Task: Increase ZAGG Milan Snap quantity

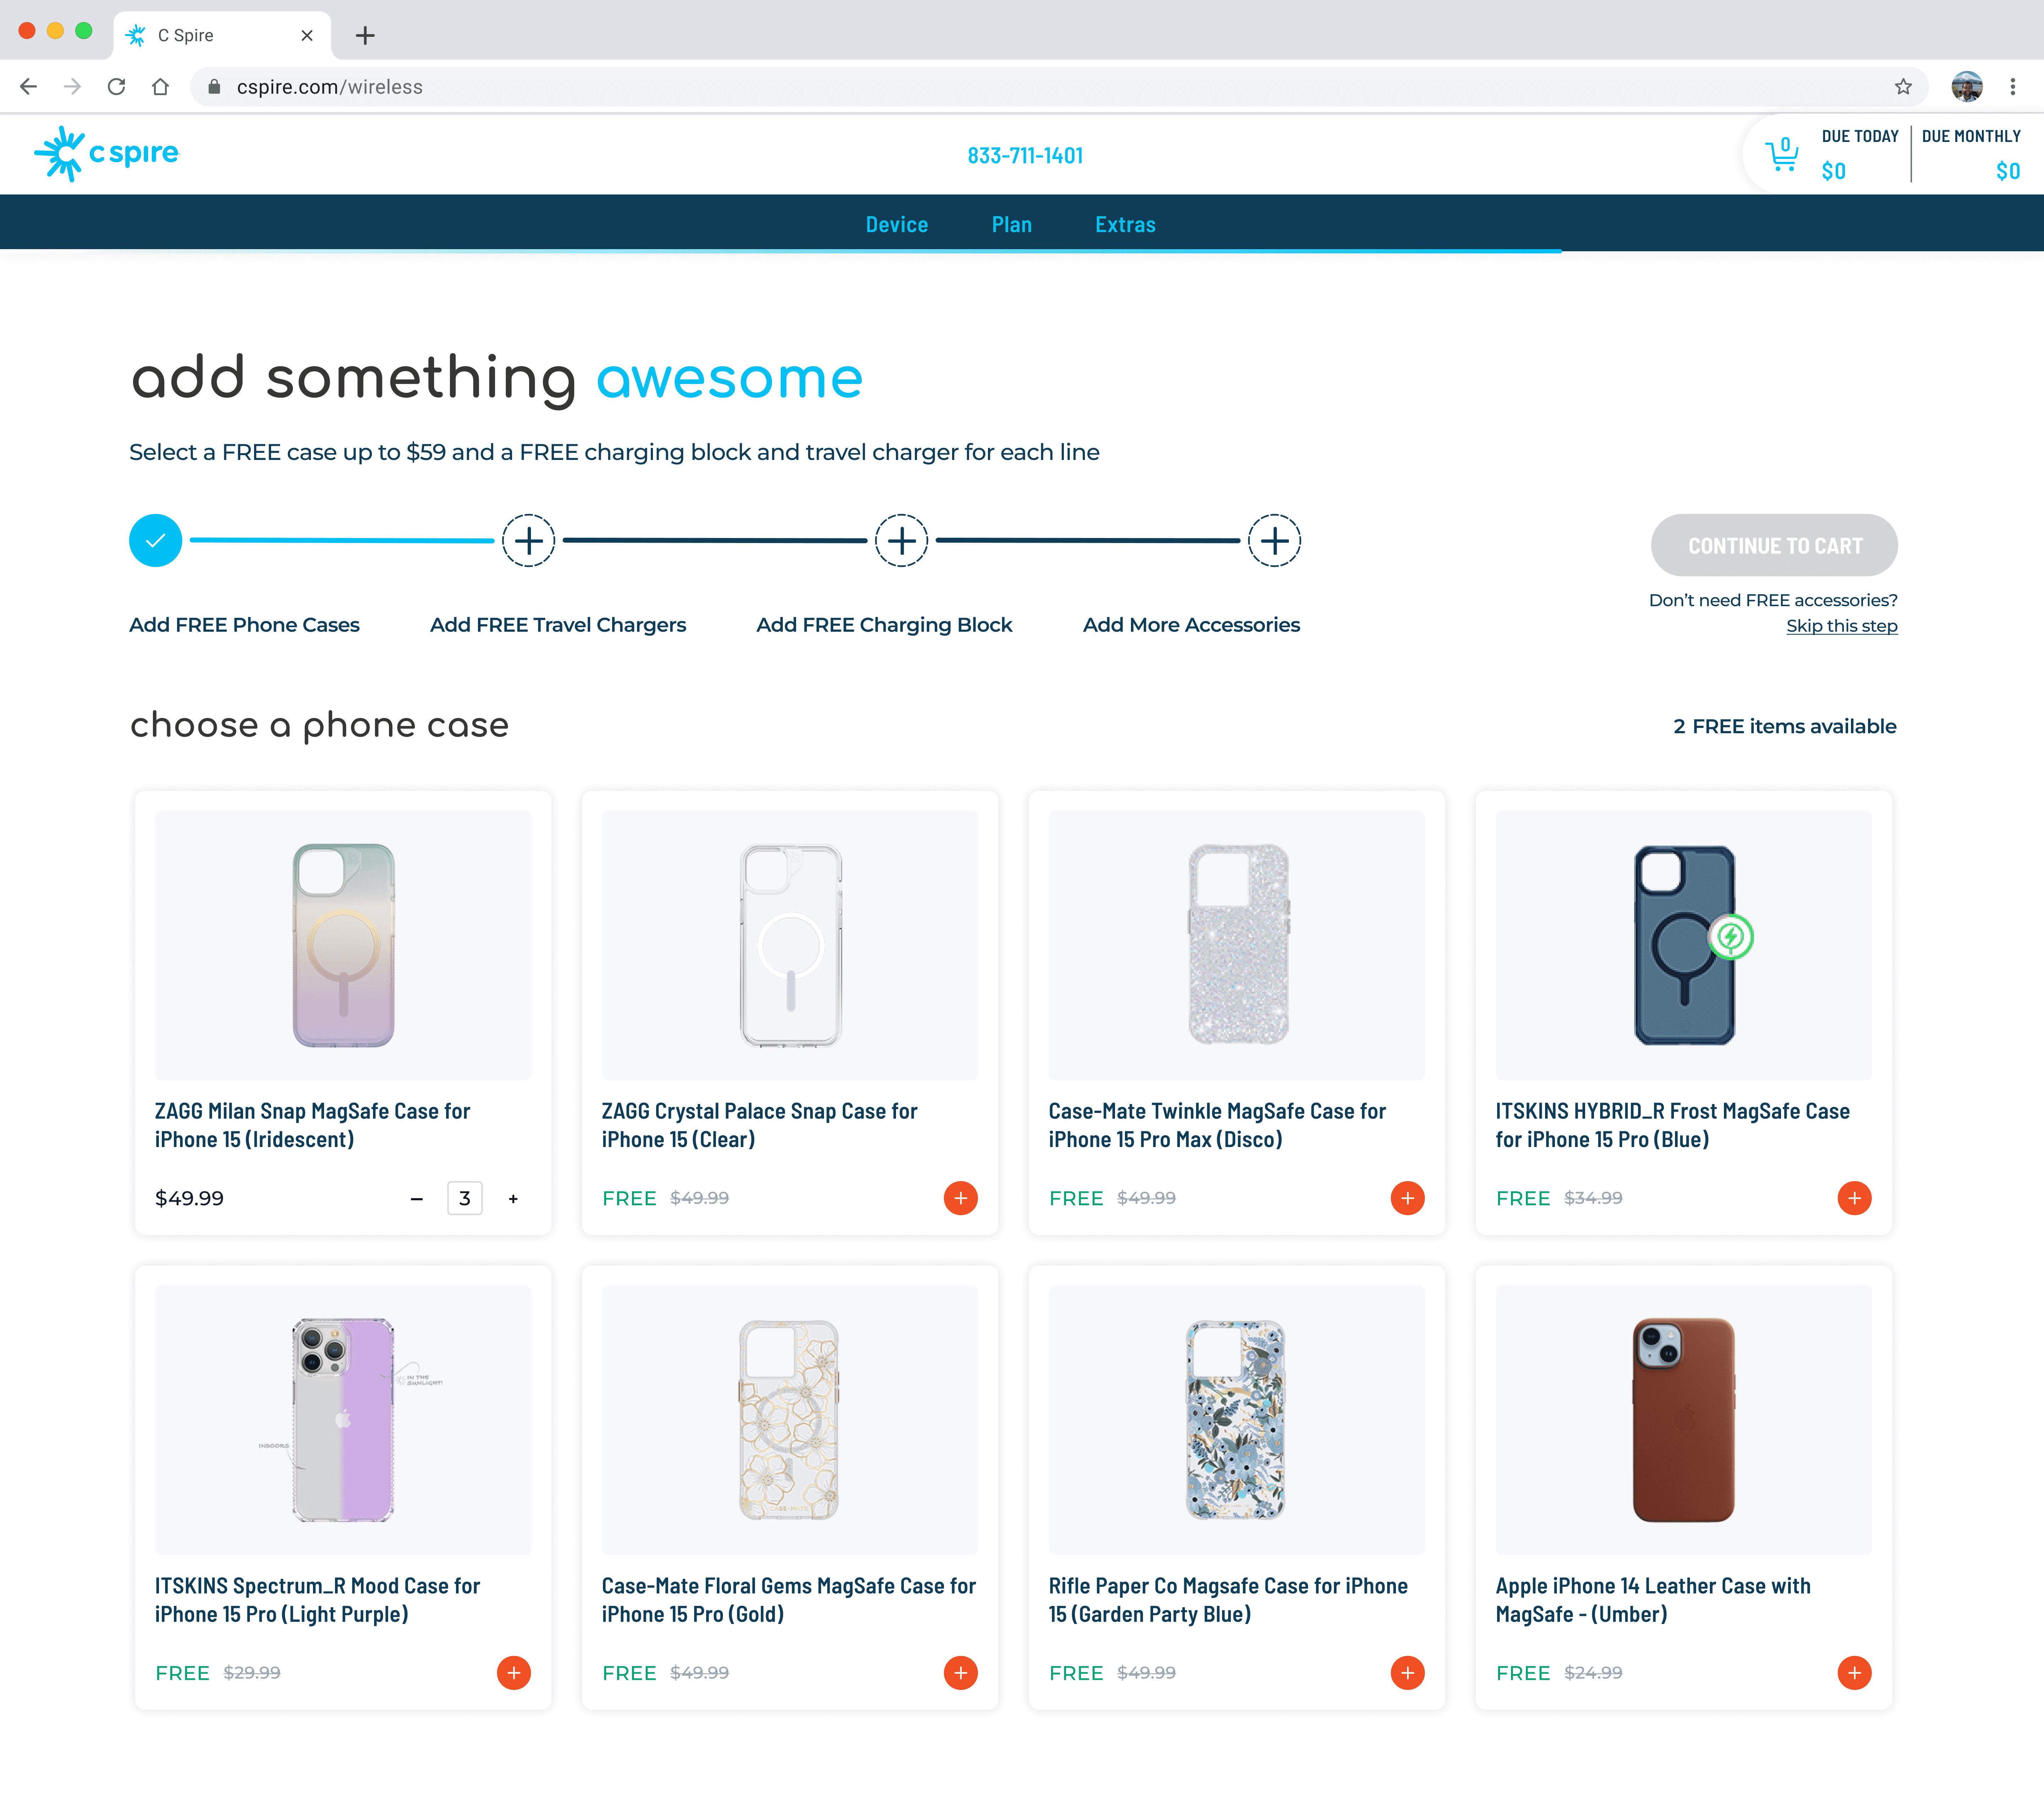Action: (513, 1198)
